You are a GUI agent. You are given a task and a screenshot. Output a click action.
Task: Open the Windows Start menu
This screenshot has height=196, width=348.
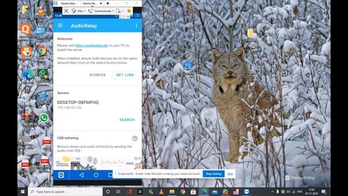click(23, 192)
